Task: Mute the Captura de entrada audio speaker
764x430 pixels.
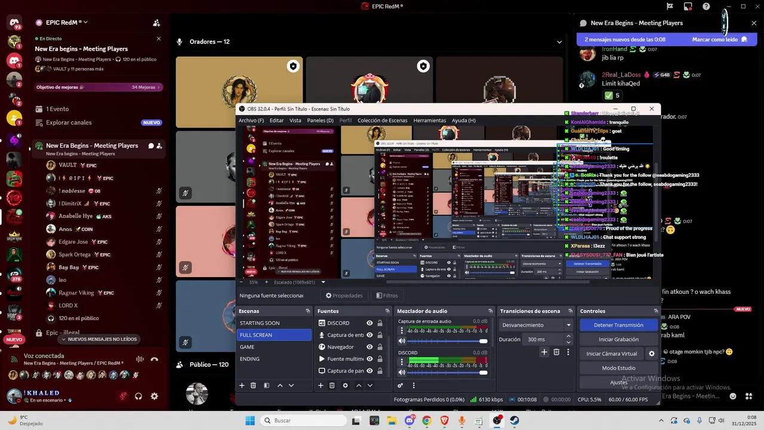Action: click(x=402, y=341)
